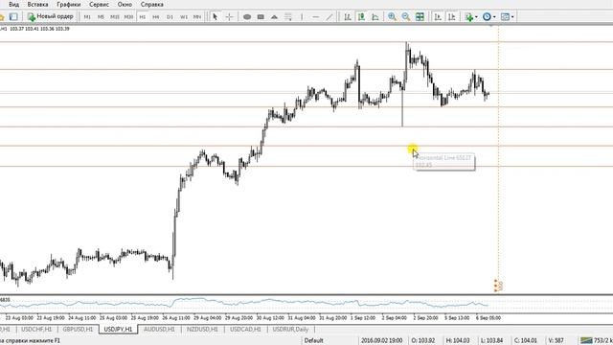
Task: Switch to M5 timeframe
Action: point(101,17)
